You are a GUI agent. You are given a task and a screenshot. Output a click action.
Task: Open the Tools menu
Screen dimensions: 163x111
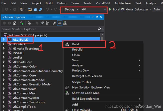click(x=87, y=3)
